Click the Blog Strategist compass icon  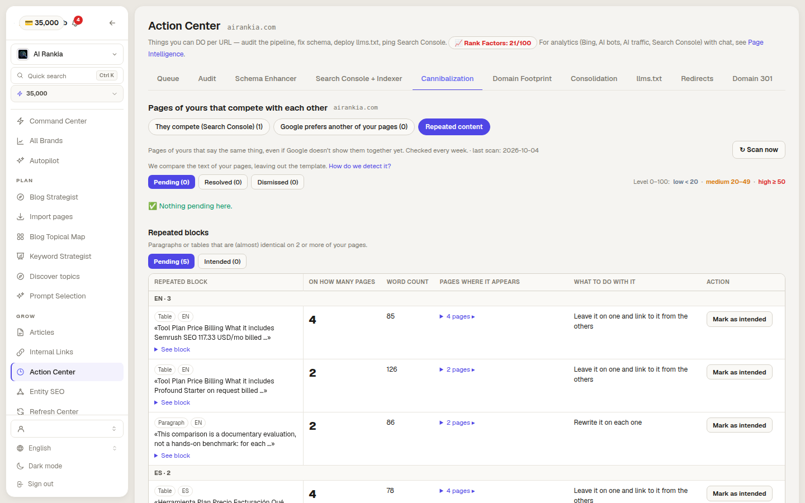[20, 197]
